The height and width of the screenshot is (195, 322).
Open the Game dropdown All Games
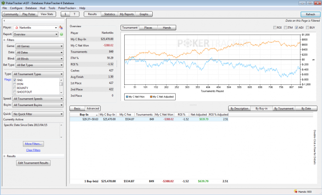click(40, 46)
